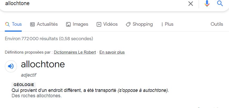Image resolution: width=229 pixels, height=108 pixels.
Task: Click the Shopping tag icon
Action: pos(128,24)
